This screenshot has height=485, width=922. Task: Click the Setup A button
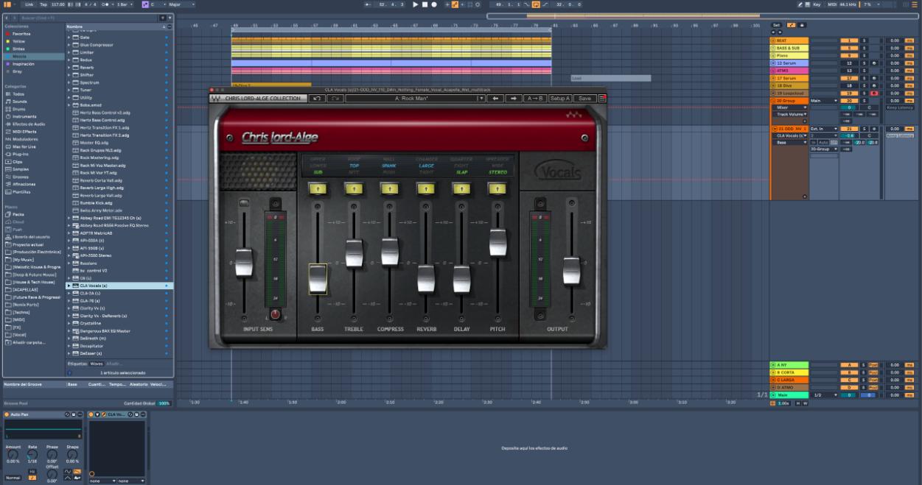click(x=559, y=98)
